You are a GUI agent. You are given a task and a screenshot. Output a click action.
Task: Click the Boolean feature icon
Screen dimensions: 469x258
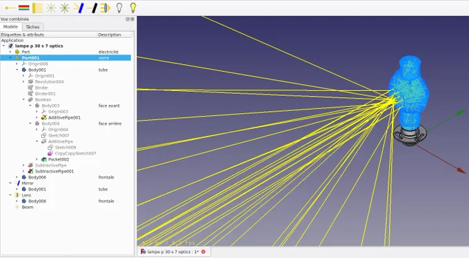click(30, 99)
